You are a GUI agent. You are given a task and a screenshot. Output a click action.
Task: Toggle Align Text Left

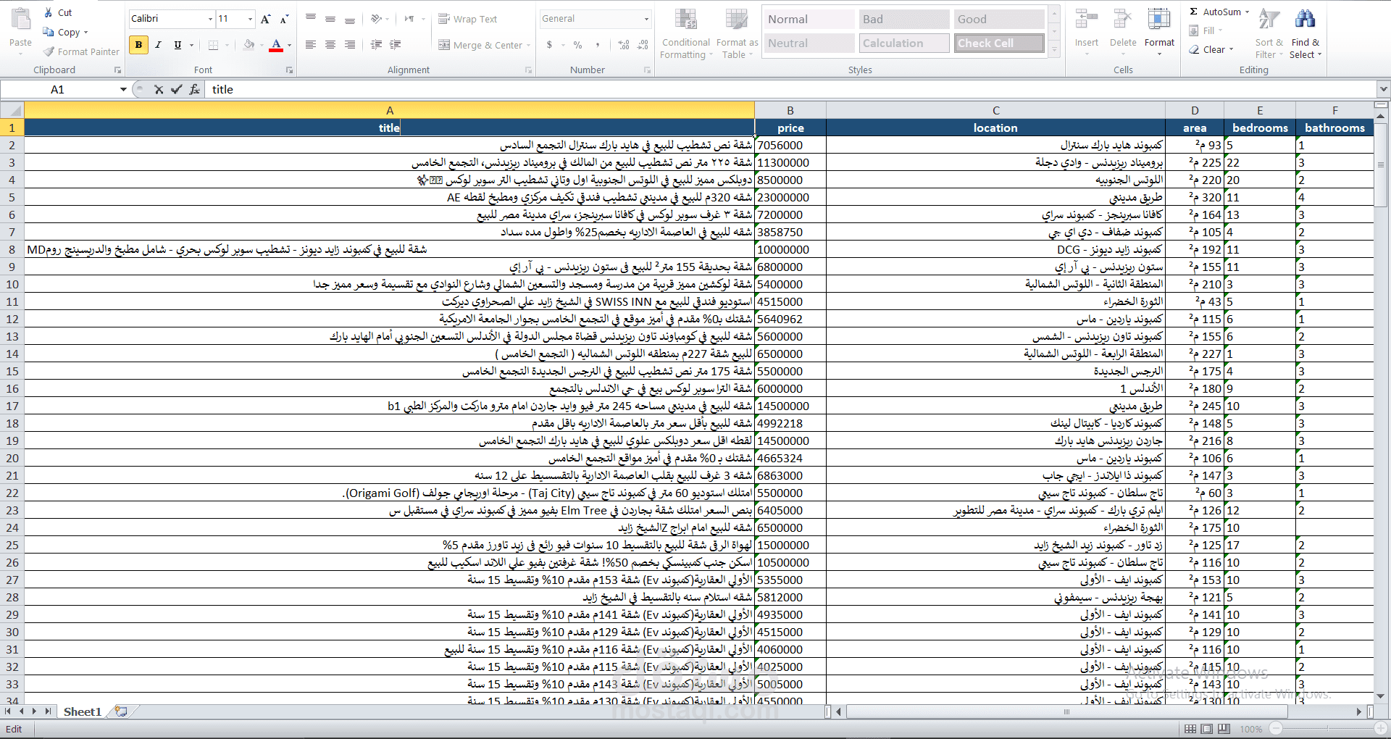click(x=311, y=45)
